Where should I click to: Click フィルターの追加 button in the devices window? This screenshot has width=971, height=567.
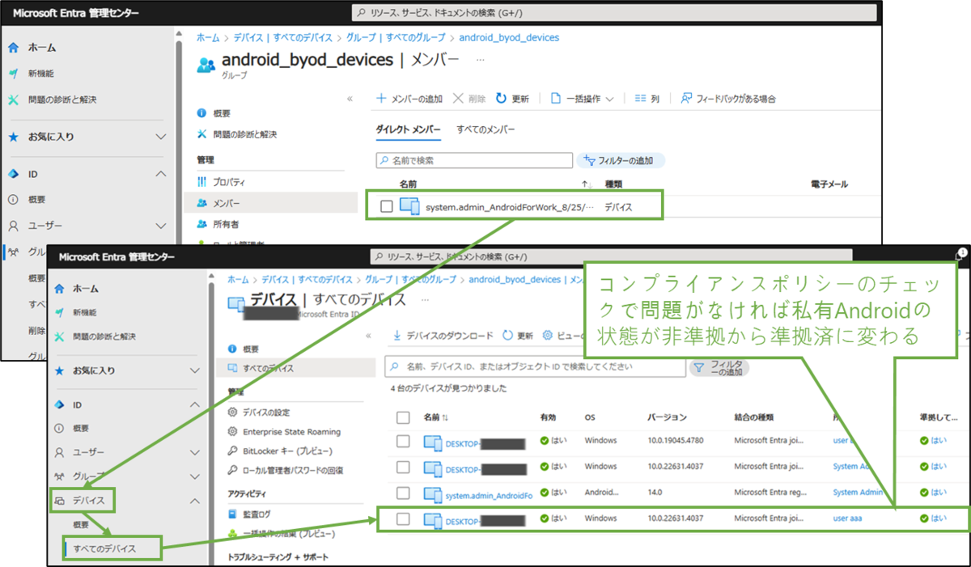[x=719, y=368]
